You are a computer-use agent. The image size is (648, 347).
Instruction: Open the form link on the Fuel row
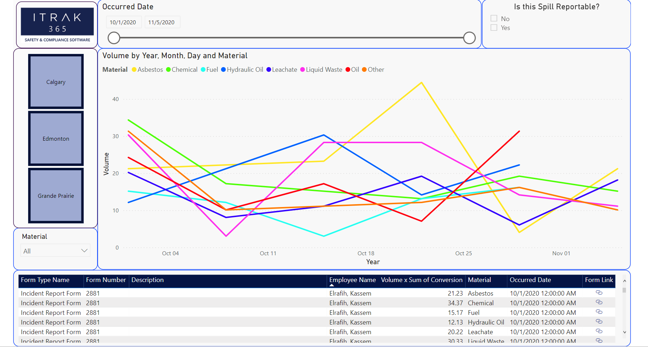[x=599, y=312]
